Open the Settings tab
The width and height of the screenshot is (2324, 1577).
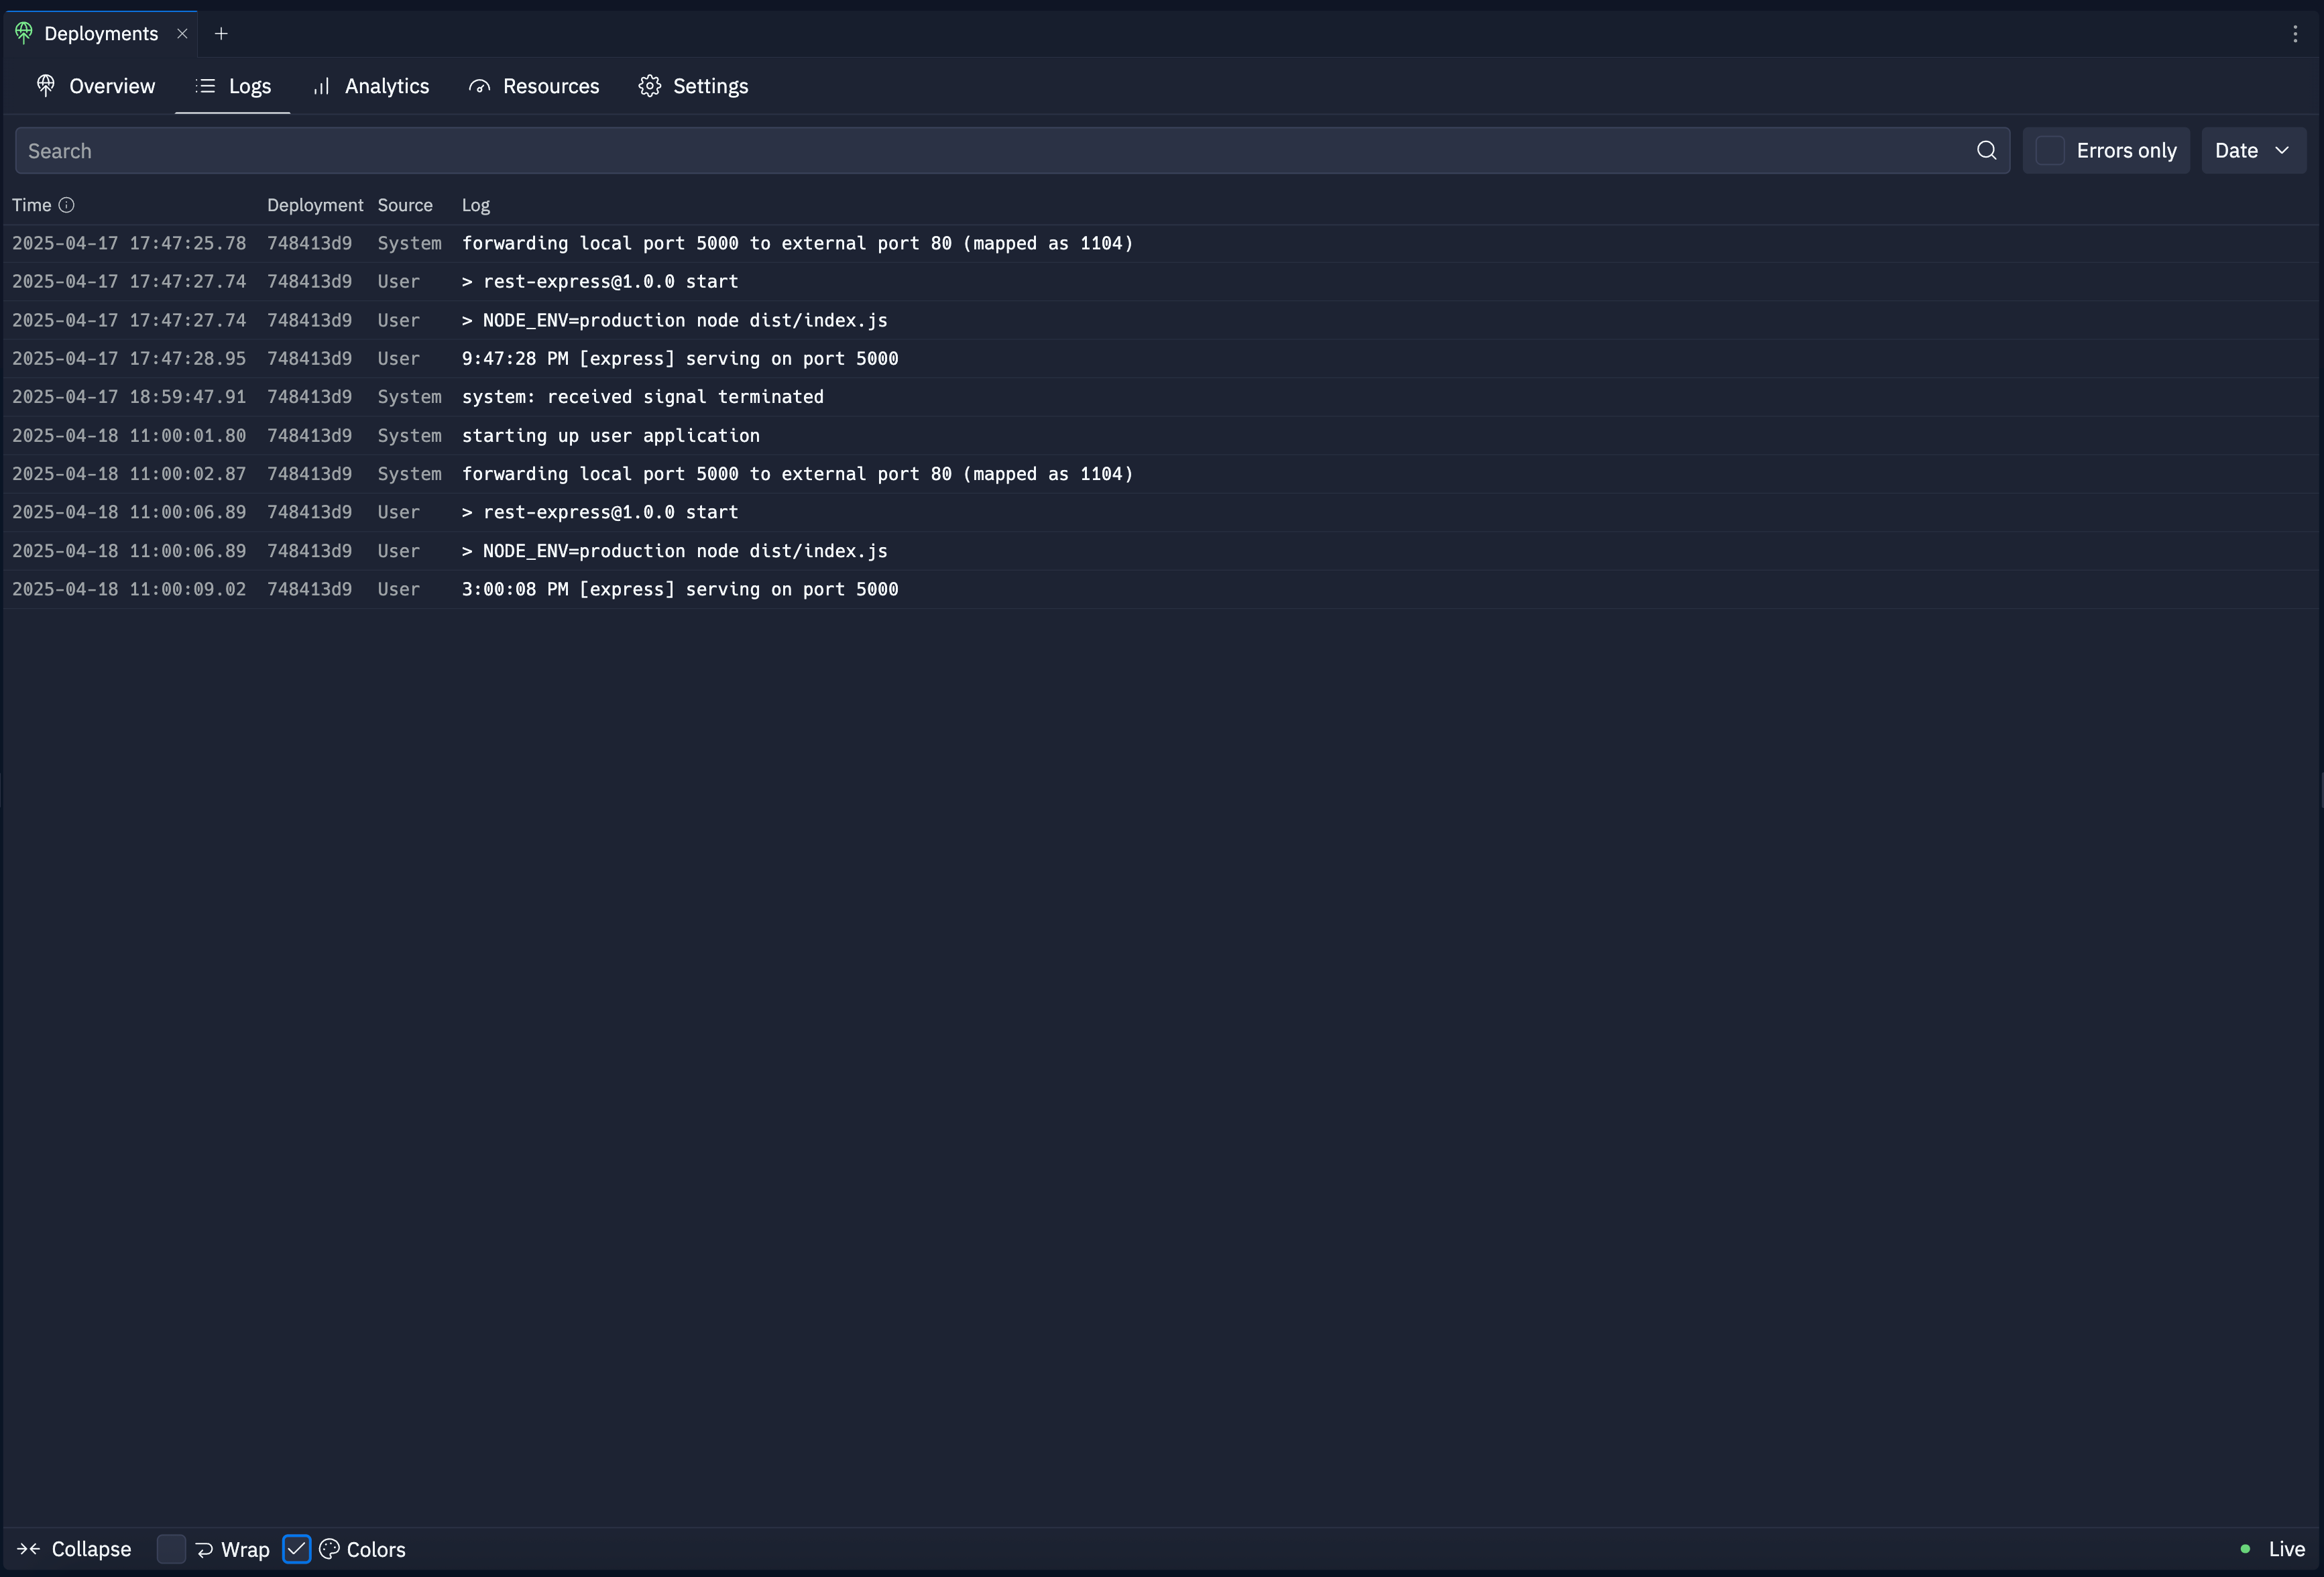click(693, 86)
